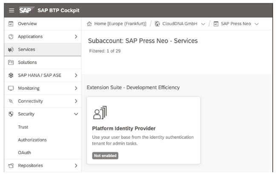Collapse the Security section chevron

tap(76, 114)
